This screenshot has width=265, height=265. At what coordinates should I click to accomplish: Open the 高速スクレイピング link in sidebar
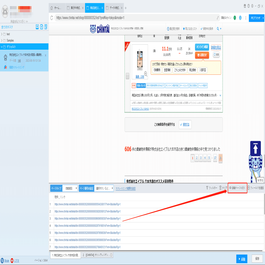(17, 67)
